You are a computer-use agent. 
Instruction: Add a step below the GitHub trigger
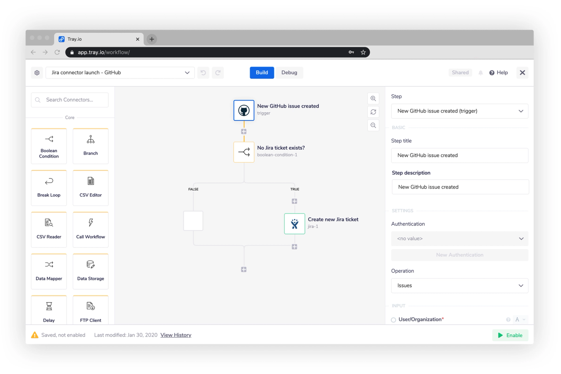point(244,131)
